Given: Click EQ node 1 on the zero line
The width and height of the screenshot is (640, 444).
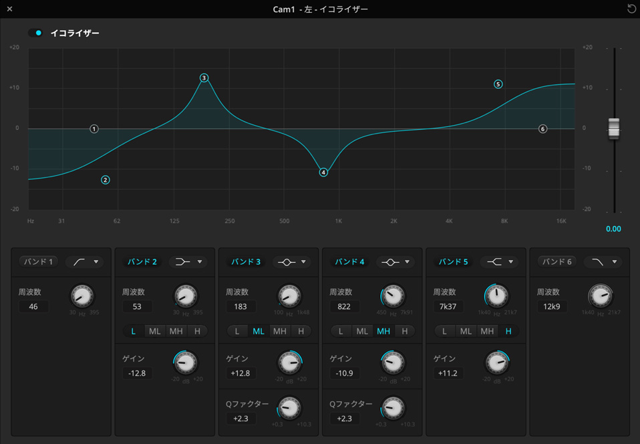Looking at the screenshot, I should [94, 129].
